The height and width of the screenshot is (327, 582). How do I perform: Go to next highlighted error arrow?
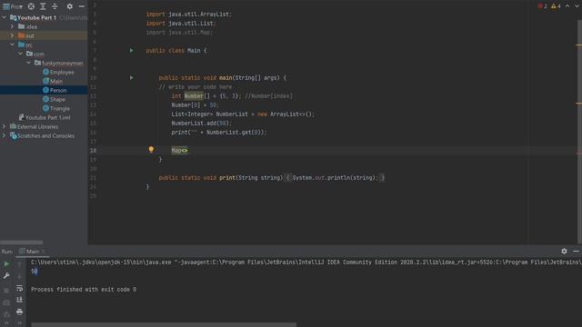[577, 6]
